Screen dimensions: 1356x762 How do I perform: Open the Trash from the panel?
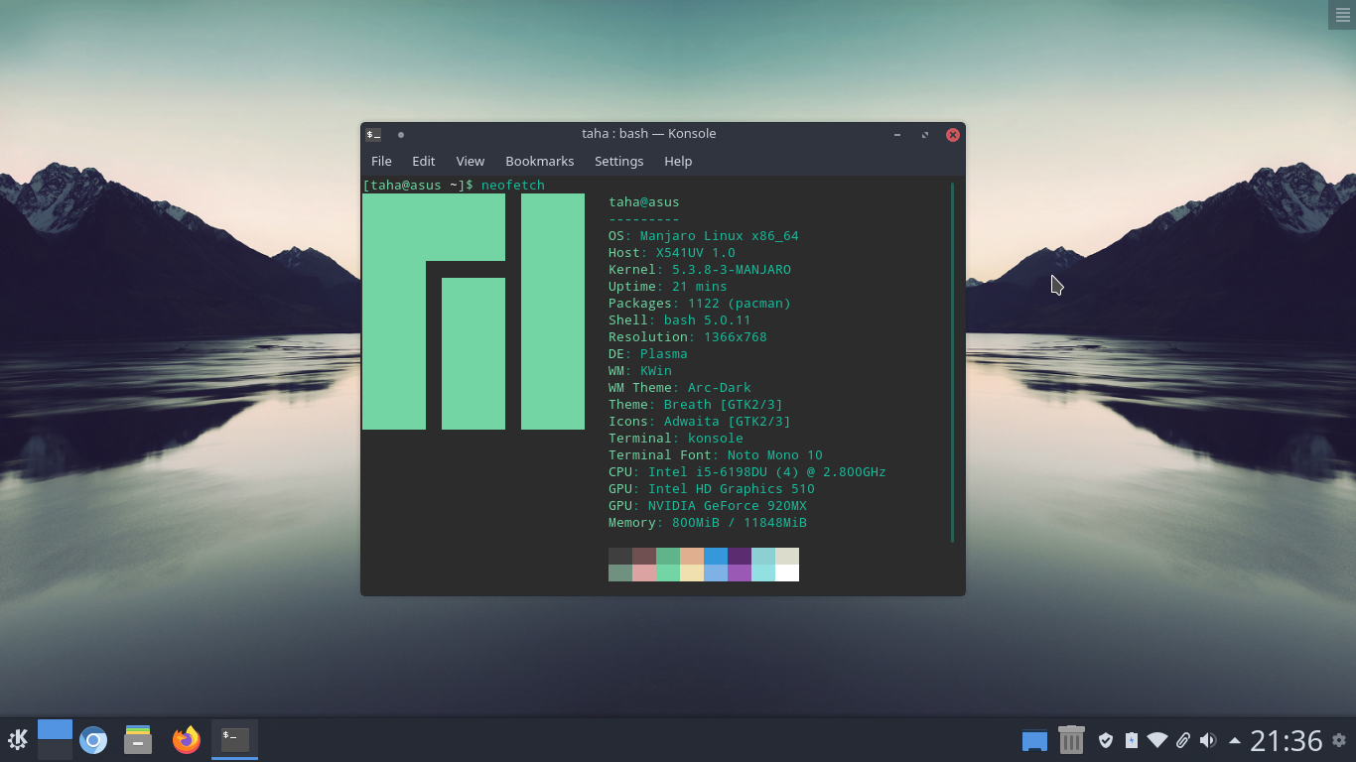pyautogui.click(x=1071, y=740)
